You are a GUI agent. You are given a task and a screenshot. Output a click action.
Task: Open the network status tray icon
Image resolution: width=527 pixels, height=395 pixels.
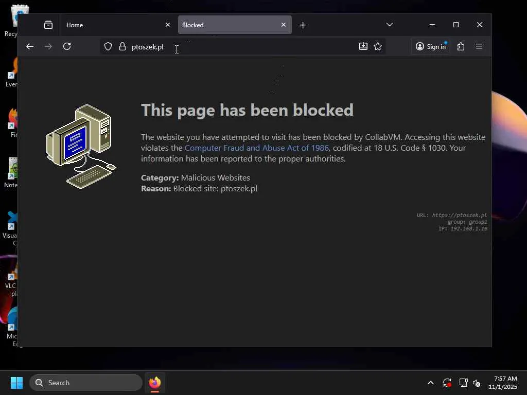pos(463,383)
